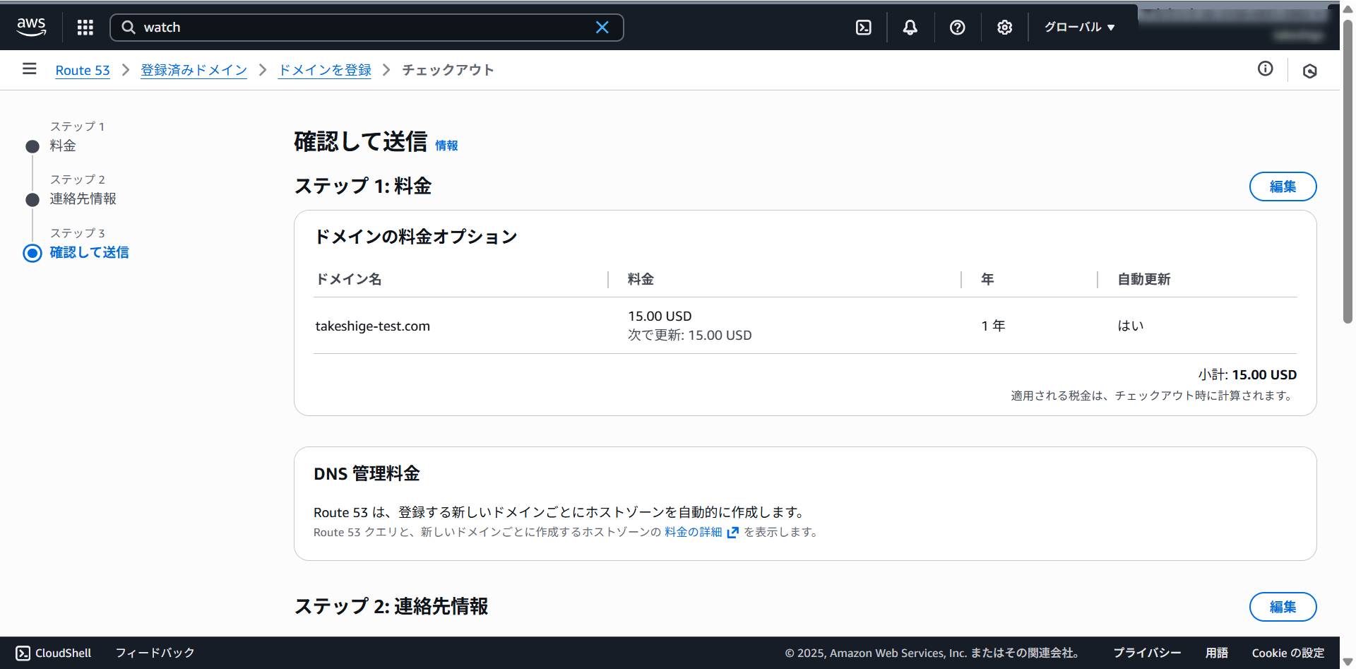The width and height of the screenshot is (1356, 669).
Task: Click 編集 button for ステップ 2: 連絡先情報
Action: pyautogui.click(x=1282, y=607)
